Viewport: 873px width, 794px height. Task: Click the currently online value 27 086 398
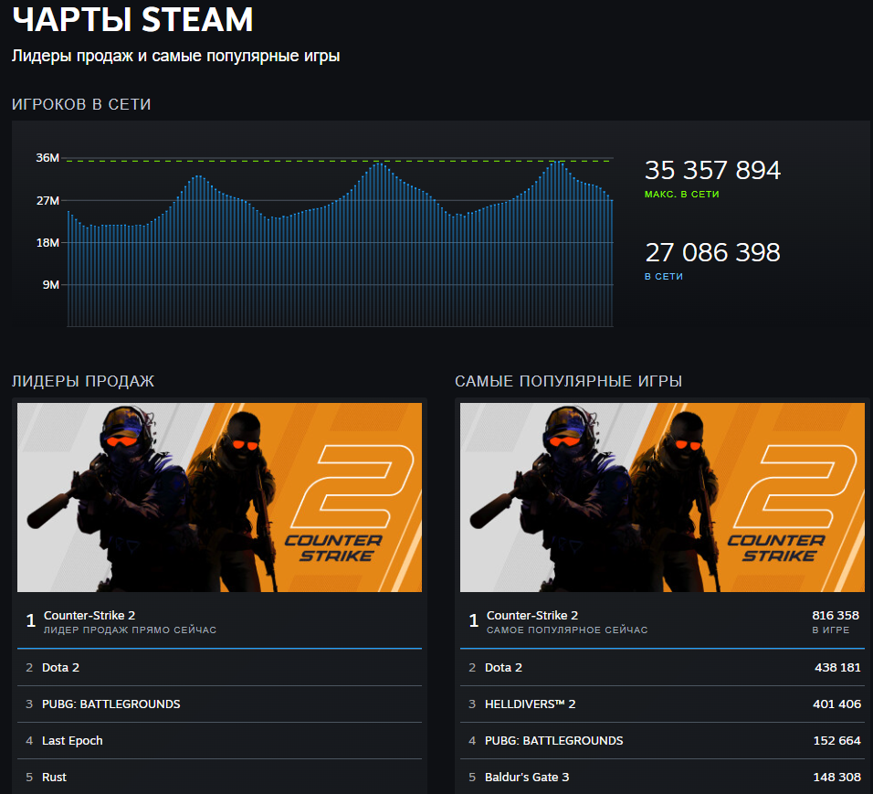pos(712,252)
